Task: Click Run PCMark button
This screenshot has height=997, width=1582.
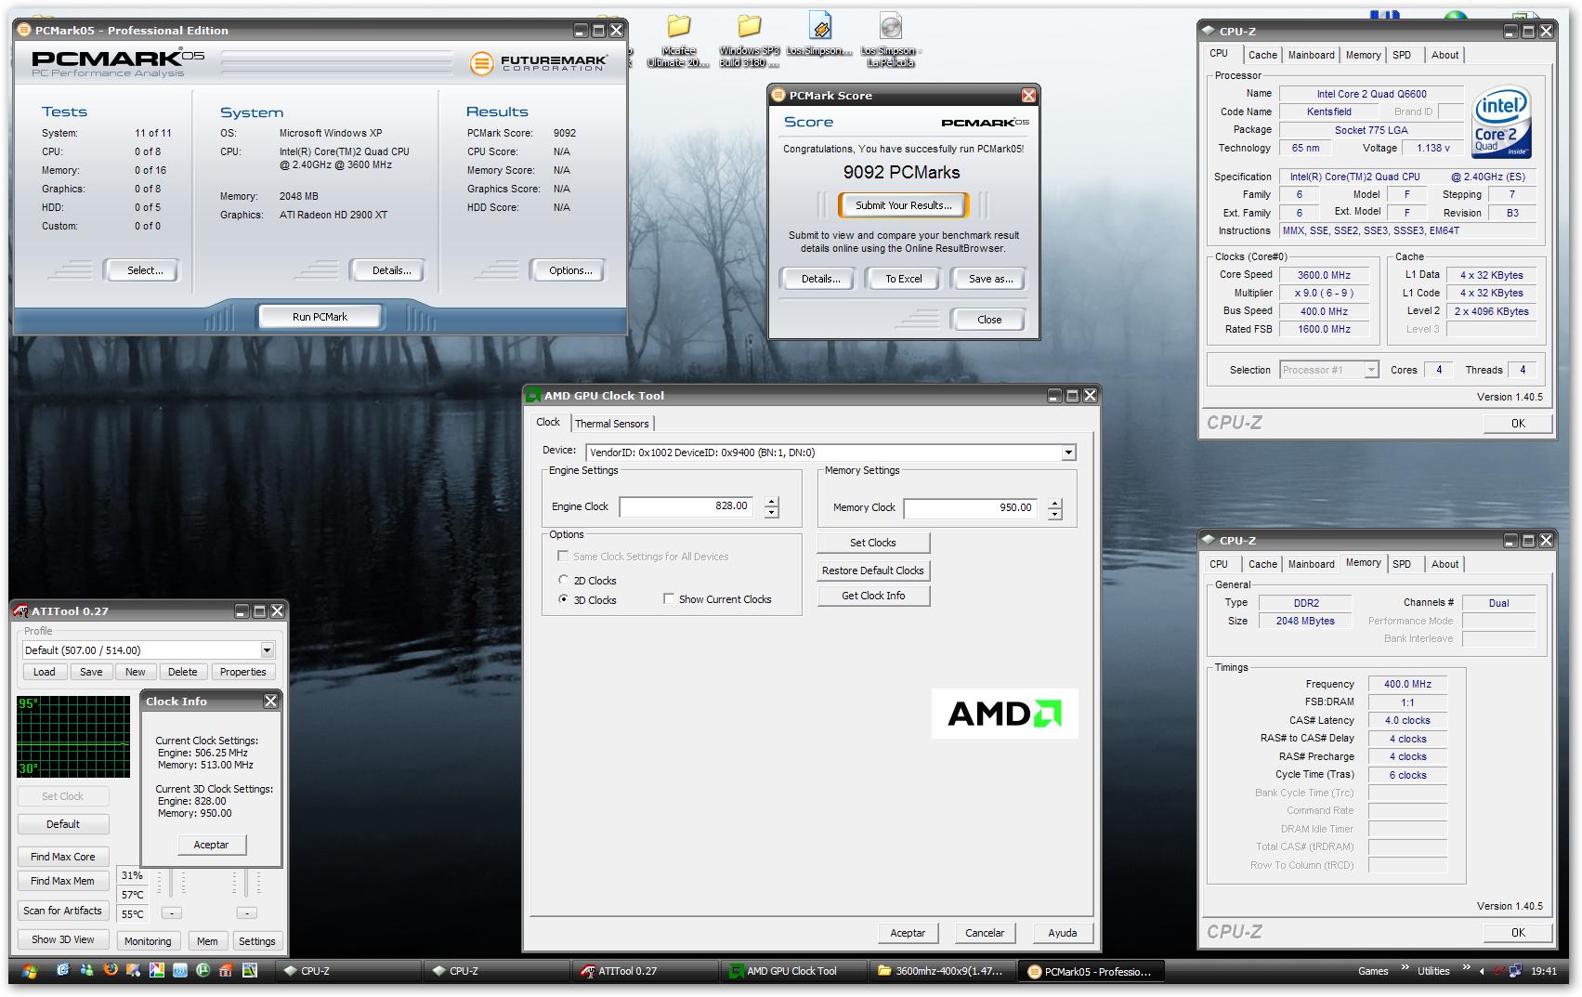Action: (320, 317)
